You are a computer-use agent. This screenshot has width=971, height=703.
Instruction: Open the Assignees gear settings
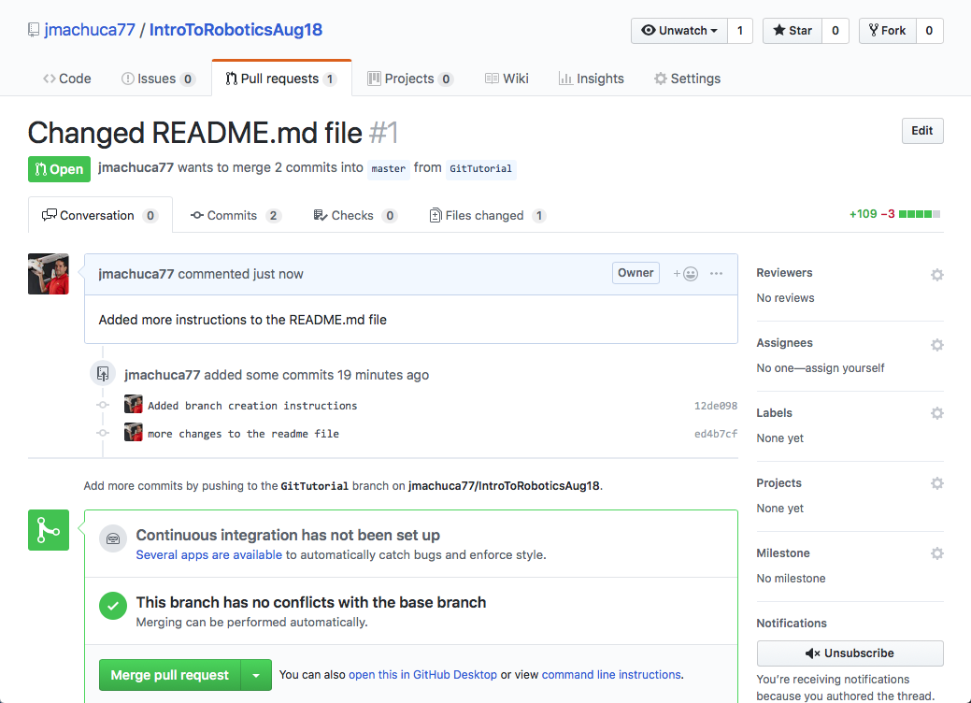(937, 344)
